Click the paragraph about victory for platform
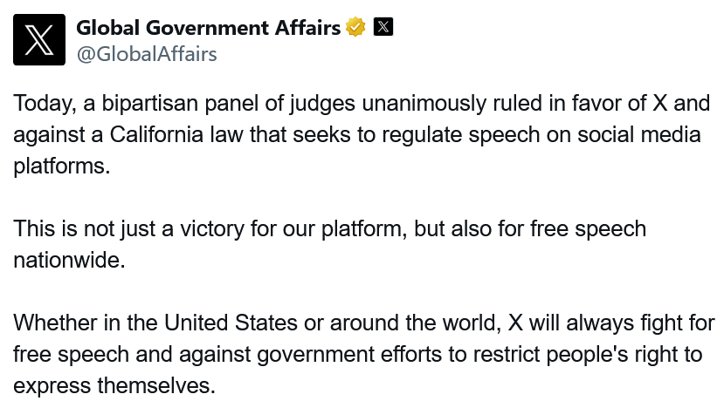This screenshot has height=401, width=724. click(x=329, y=244)
